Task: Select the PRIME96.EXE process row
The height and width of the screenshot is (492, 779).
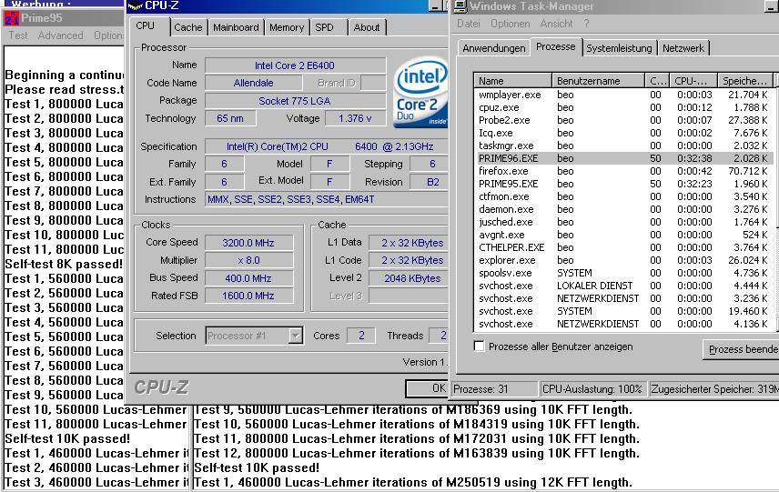Action: pyautogui.click(x=623, y=158)
